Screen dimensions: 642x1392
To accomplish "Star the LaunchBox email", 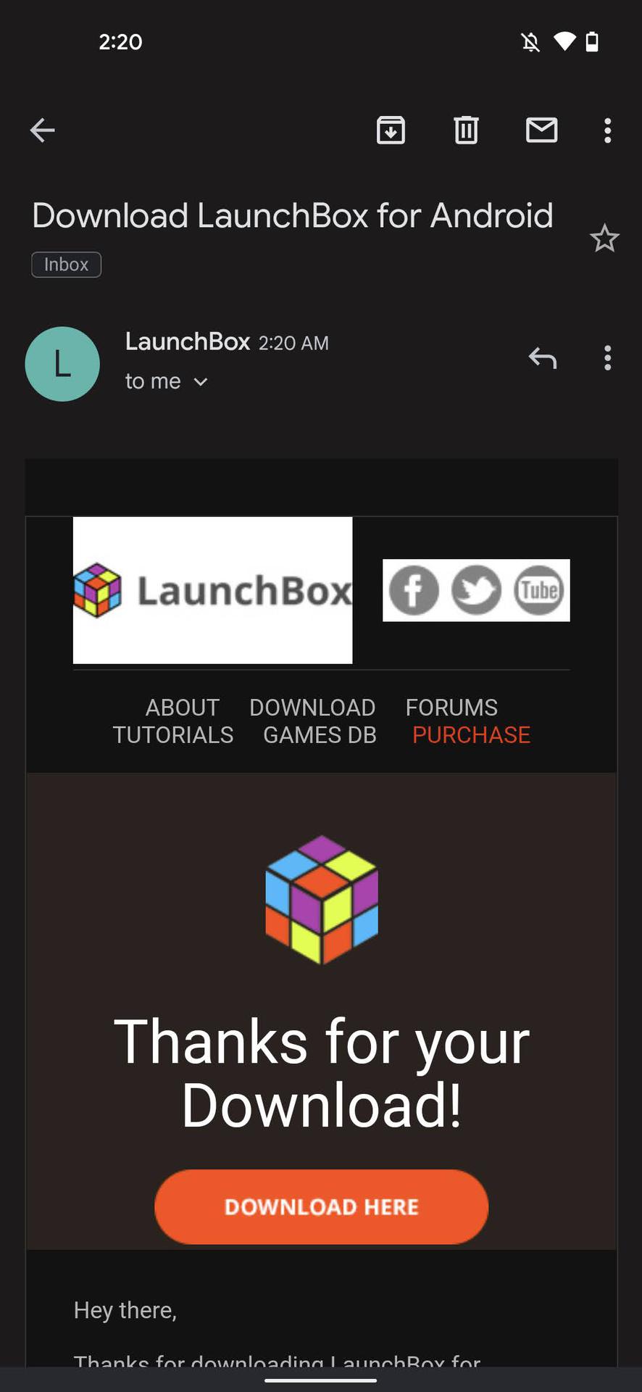I will (x=604, y=239).
